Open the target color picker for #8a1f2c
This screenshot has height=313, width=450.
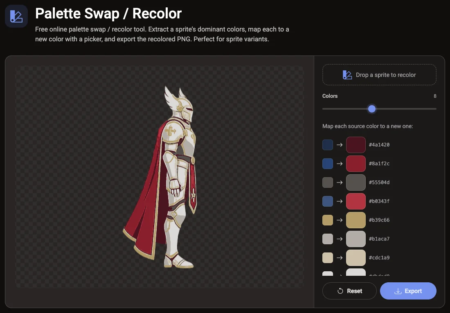[x=356, y=164]
